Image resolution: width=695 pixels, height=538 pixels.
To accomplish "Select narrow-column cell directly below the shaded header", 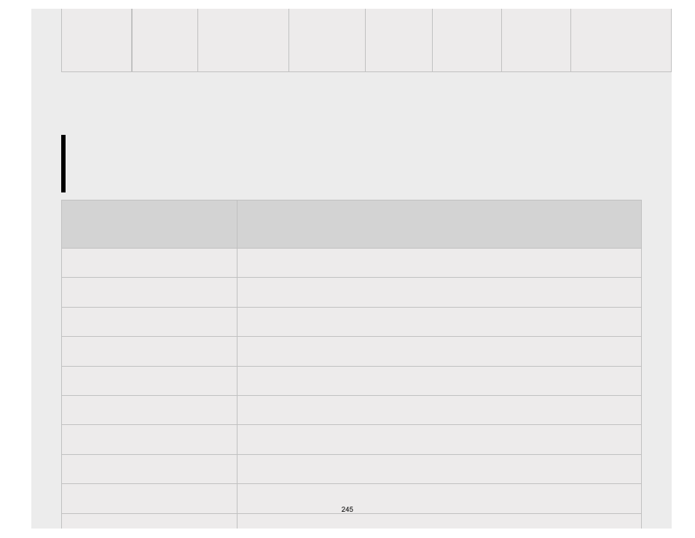I will pos(149,262).
